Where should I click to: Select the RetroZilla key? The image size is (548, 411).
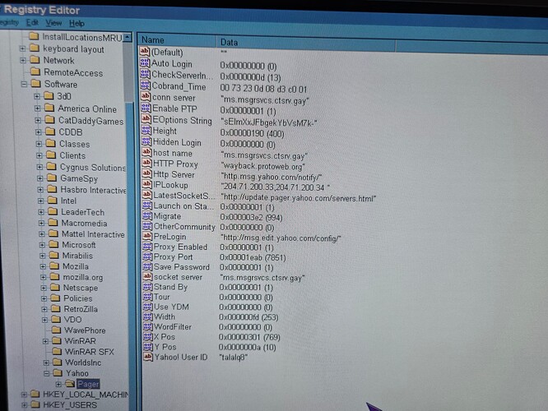coord(81,309)
